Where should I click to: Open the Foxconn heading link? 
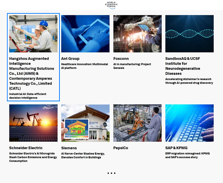pyautogui.click(x=121, y=59)
